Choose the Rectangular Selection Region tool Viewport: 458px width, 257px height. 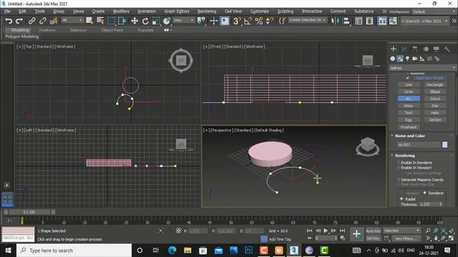pos(112,21)
